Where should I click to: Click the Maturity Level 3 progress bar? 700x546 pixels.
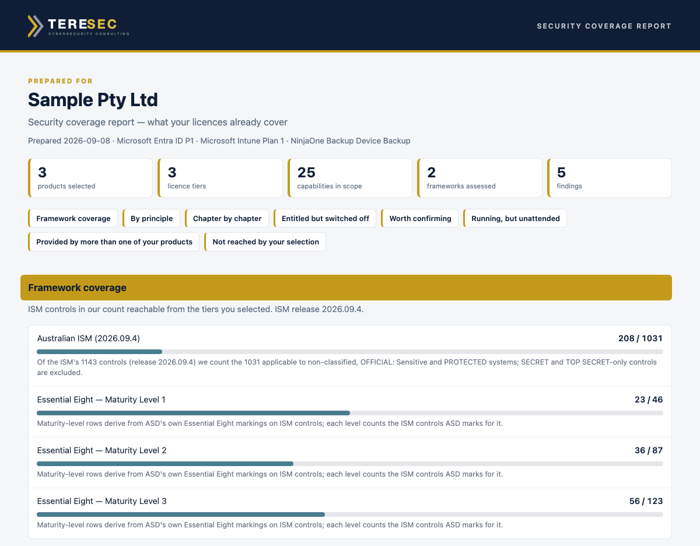(350, 514)
